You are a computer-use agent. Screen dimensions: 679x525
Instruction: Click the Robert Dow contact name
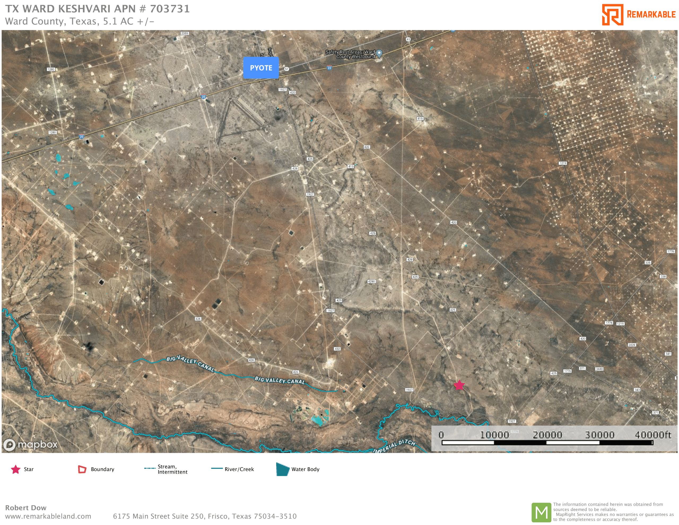26,507
